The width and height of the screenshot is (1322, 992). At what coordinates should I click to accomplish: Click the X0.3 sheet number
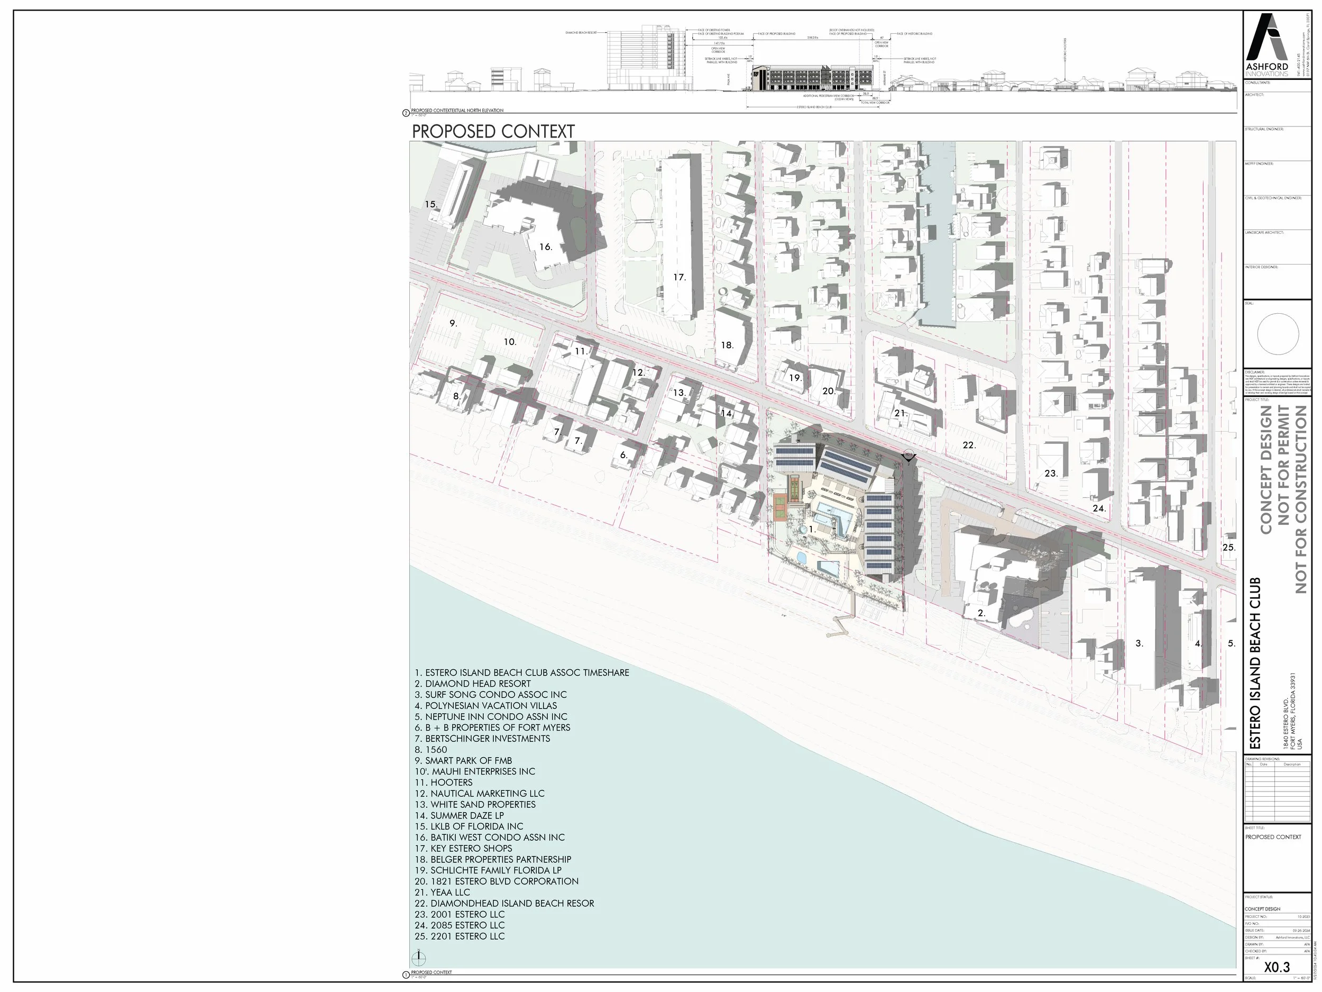pos(1277,967)
